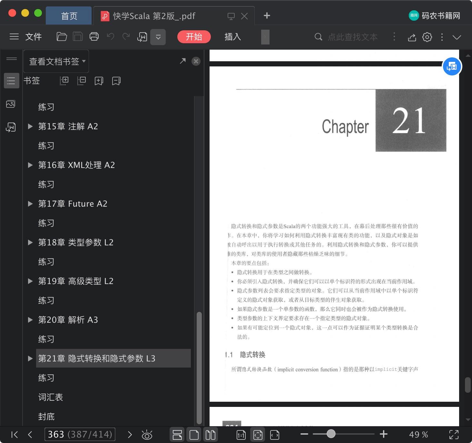This screenshot has height=443, width=472.
Task: Open bookmark 第21章 隐式转换和隐式参数 L3
Action: 113,358
